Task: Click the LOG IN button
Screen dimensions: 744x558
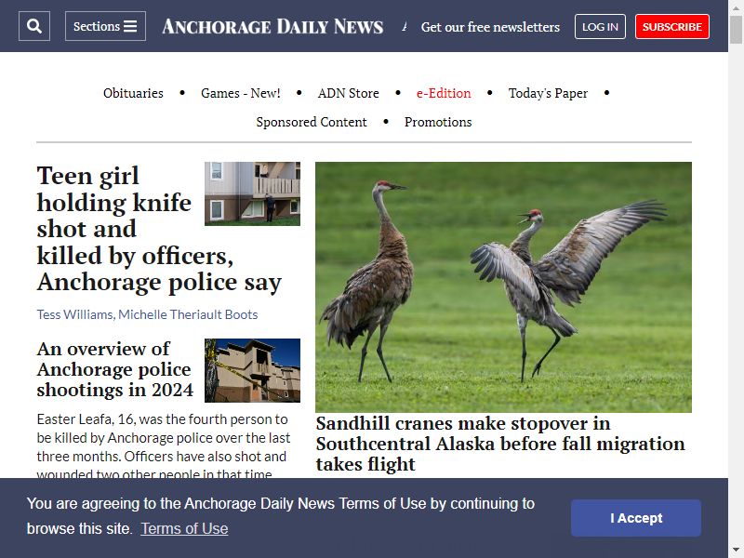Action: click(600, 27)
